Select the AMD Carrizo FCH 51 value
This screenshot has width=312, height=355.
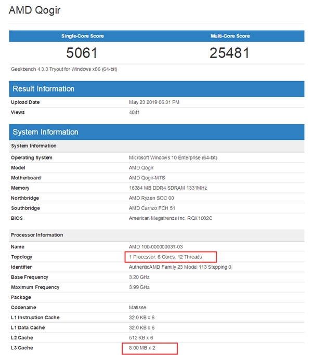pos(152,208)
